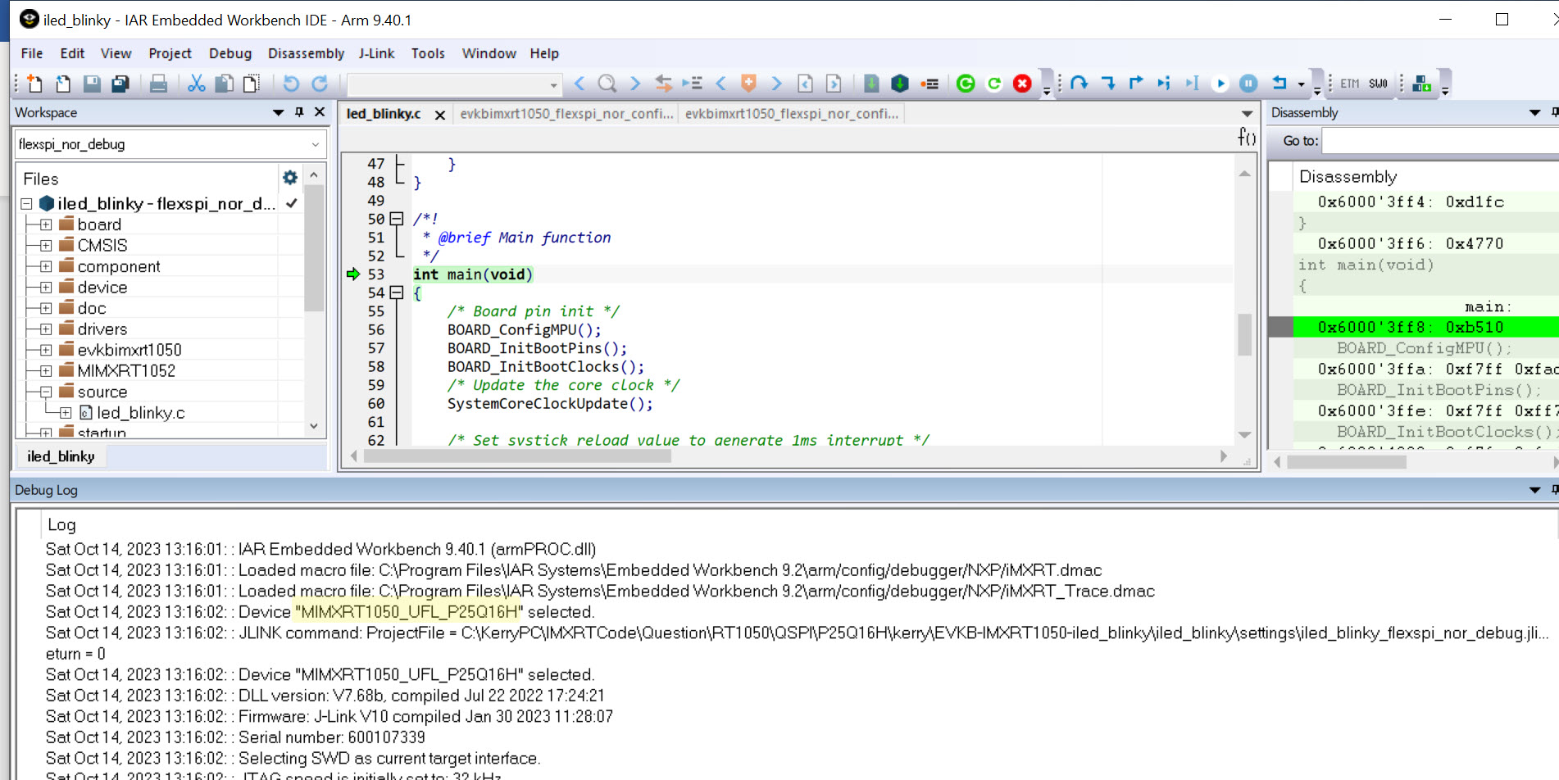Click the Break (pause) debug icon

pos(1248,83)
